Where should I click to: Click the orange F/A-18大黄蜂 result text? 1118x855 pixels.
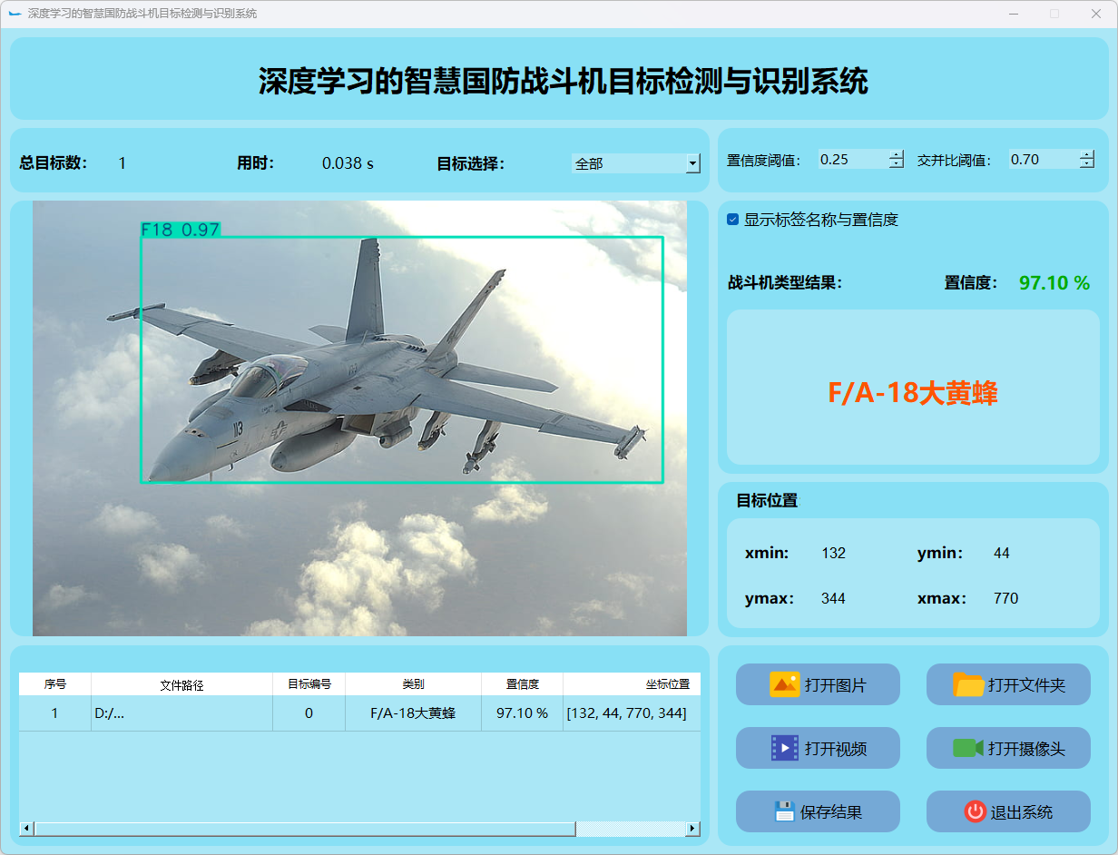coord(913,393)
